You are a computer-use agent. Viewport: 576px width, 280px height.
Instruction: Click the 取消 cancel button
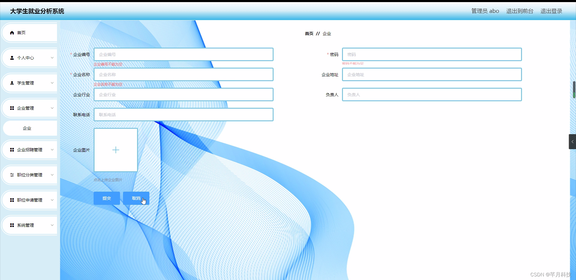(x=136, y=198)
